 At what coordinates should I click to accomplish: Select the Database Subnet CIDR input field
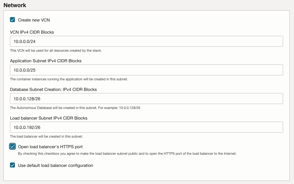[x=147, y=99]
